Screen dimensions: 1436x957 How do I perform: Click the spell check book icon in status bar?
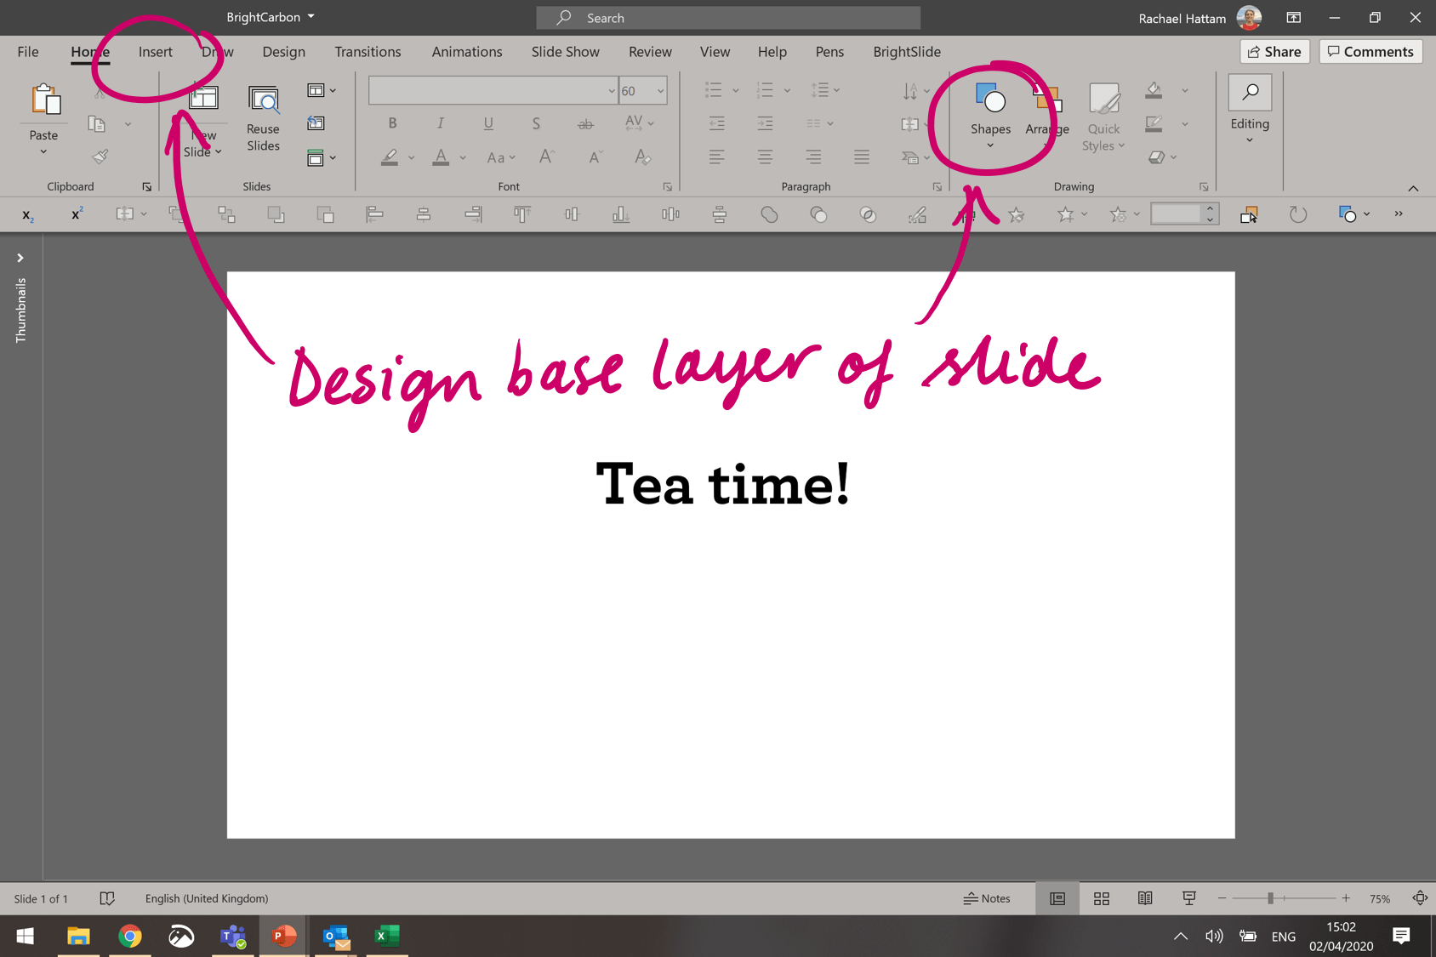(x=107, y=898)
